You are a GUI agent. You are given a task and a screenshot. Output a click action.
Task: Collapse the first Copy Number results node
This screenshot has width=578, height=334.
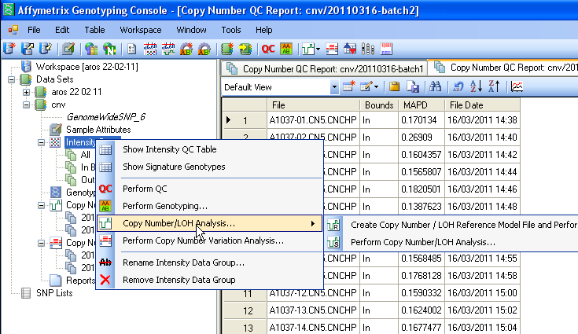point(41,205)
